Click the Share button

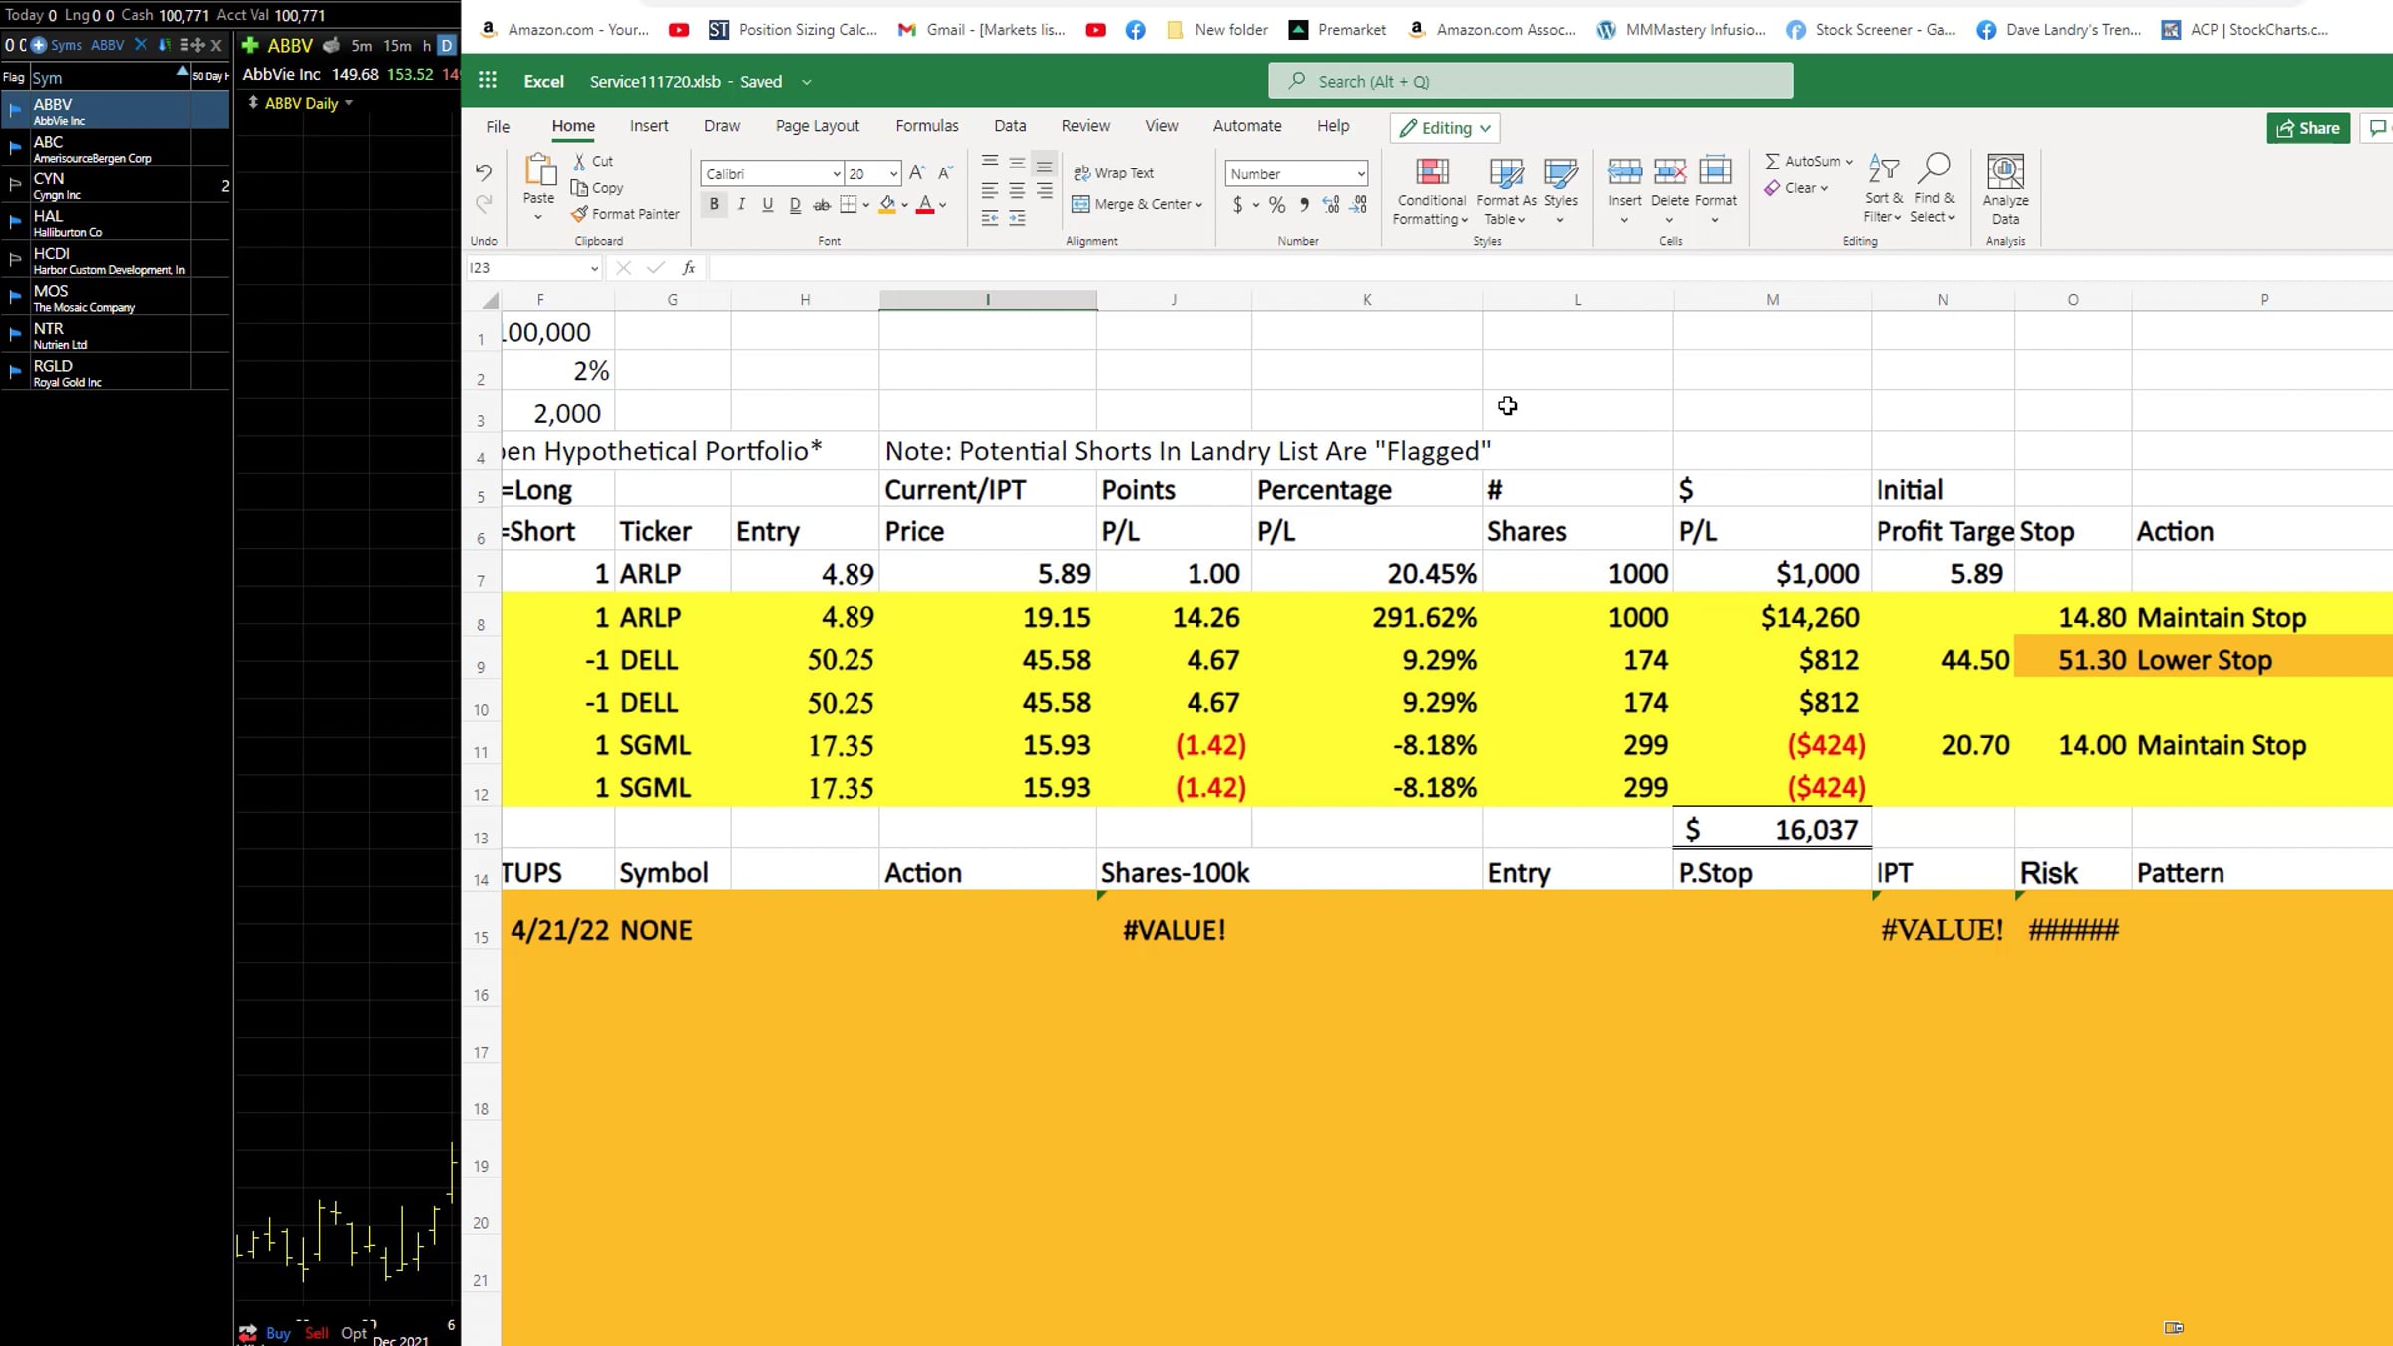pyautogui.click(x=2308, y=127)
